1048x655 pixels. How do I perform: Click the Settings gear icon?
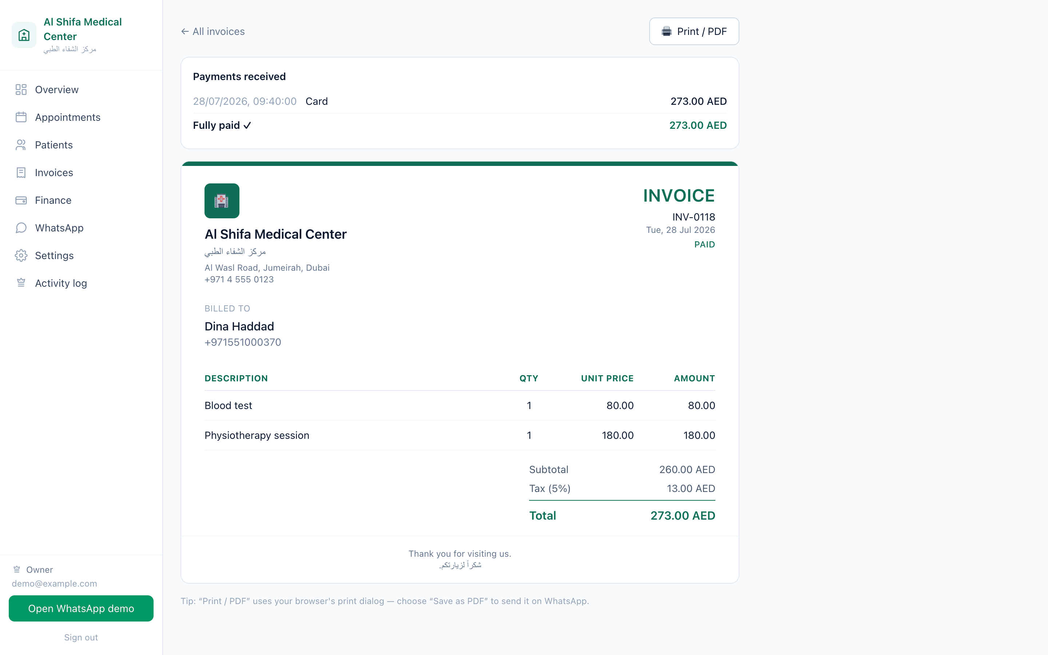point(21,255)
